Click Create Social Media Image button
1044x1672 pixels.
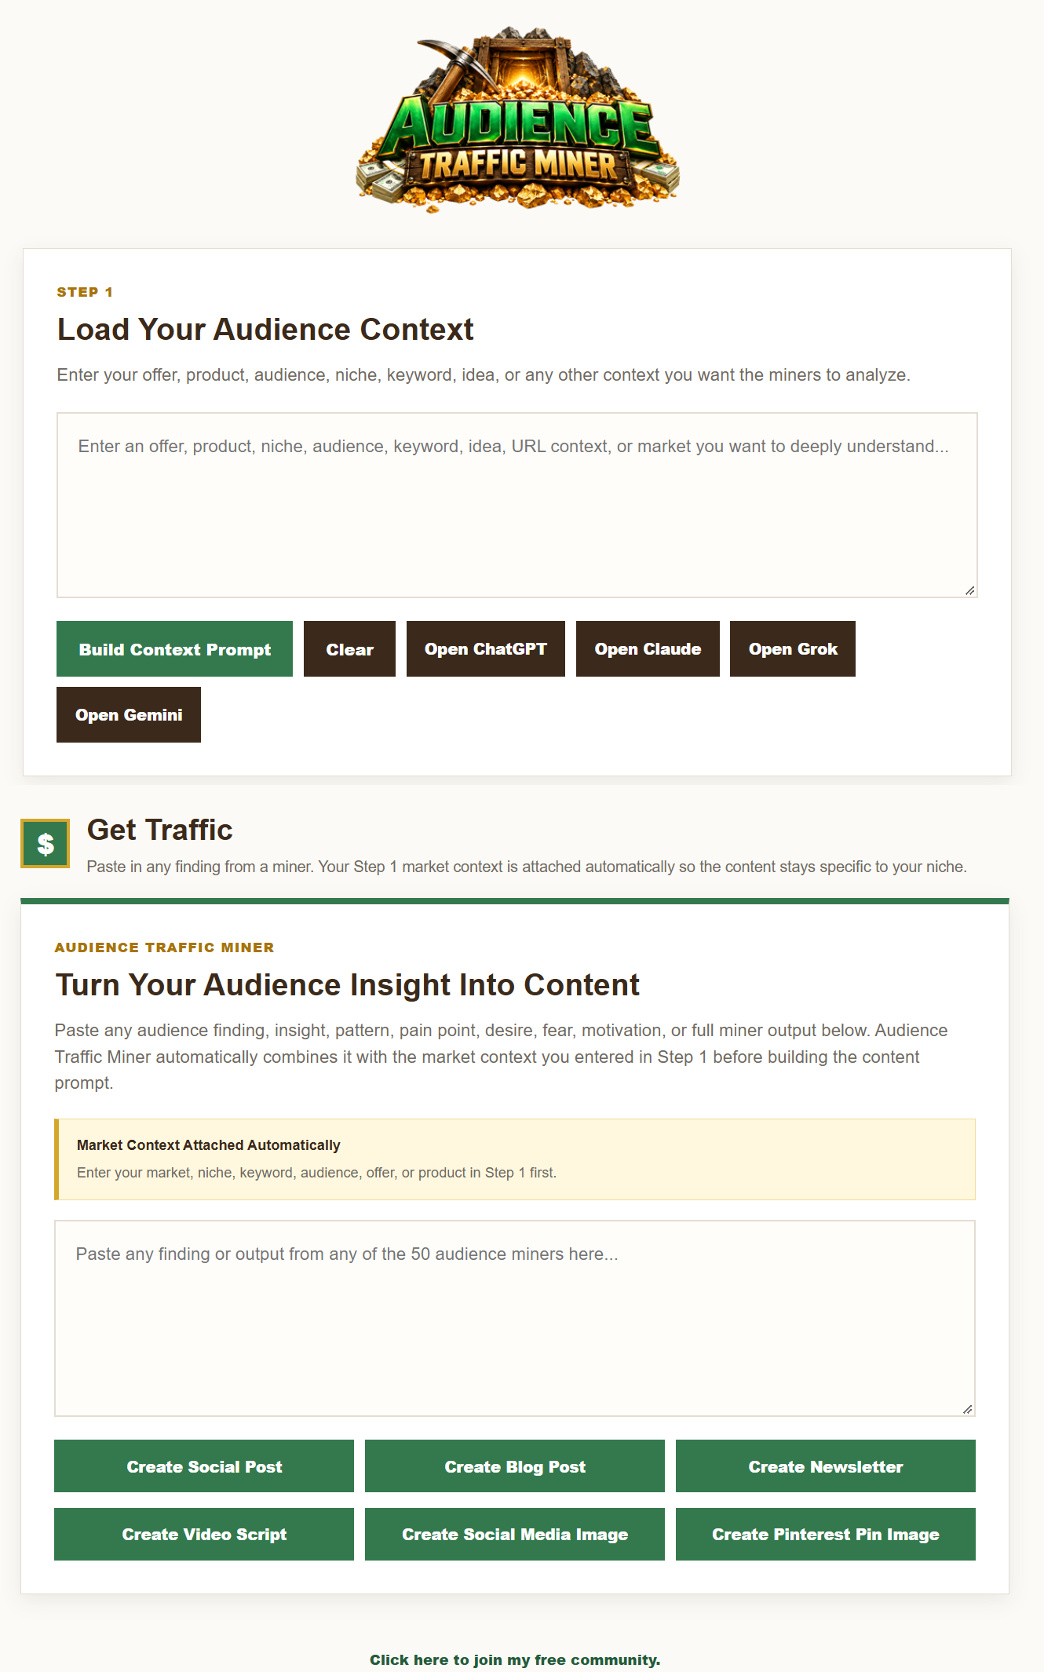(x=515, y=1535)
